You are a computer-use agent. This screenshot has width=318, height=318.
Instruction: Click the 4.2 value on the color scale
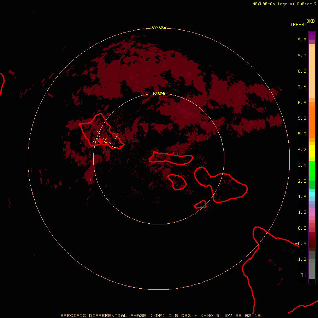[302, 150]
